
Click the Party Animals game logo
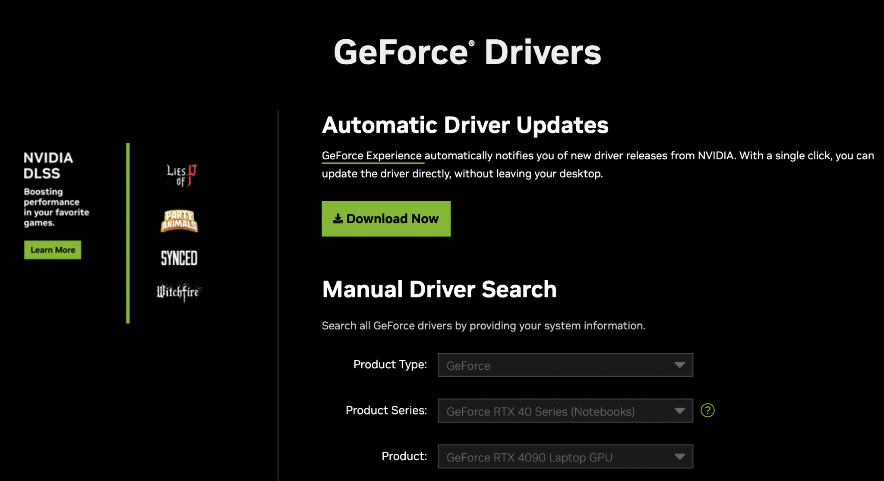tap(179, 221)
